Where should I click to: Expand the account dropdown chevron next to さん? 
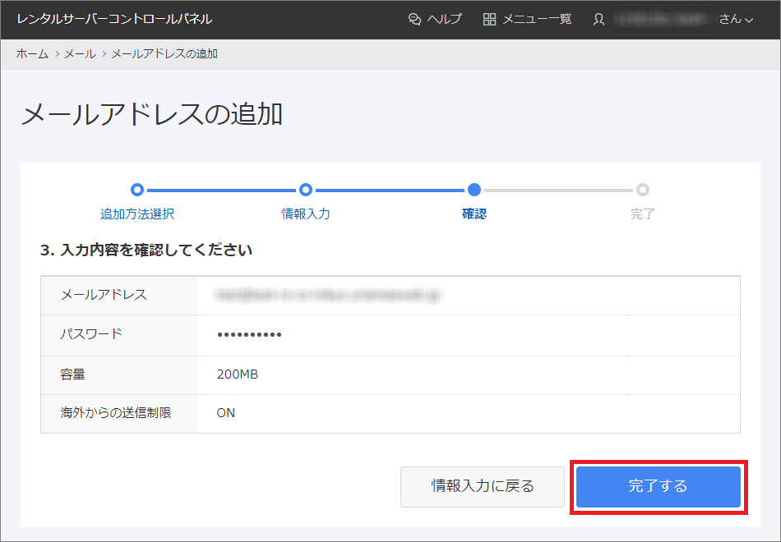(749, 21)
